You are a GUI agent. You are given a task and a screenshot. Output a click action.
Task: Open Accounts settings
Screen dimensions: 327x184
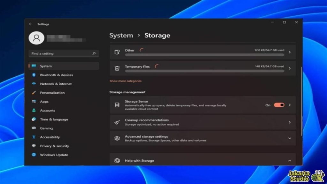tap(47, 110)
